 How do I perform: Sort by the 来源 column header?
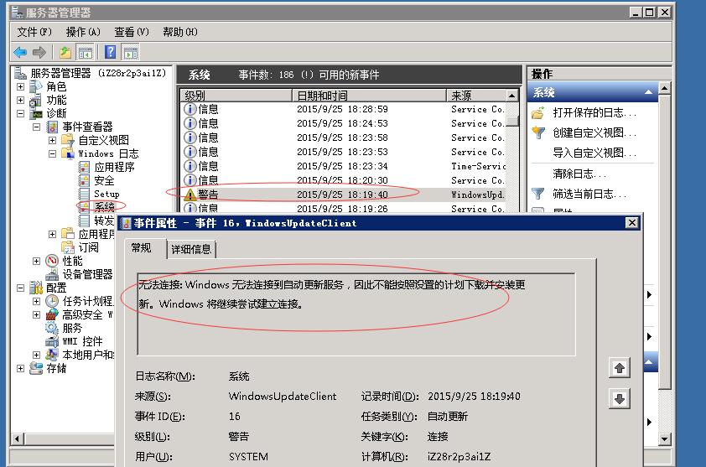(x=477, y=96)
